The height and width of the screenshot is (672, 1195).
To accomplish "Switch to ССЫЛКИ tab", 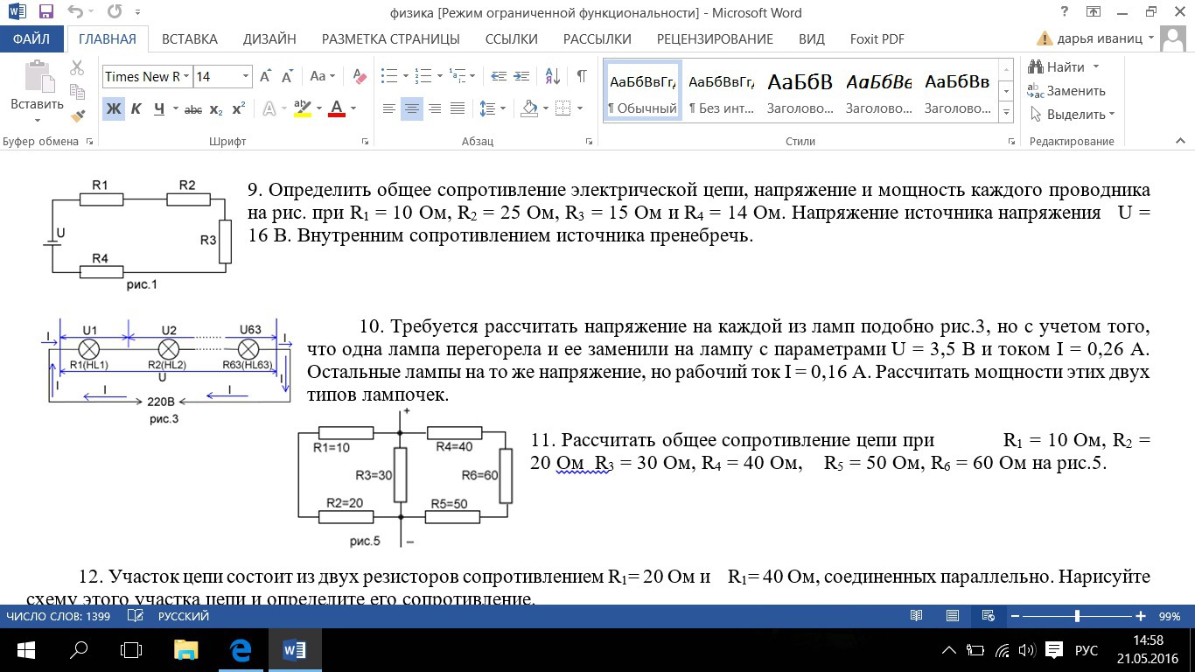I will [x=512, y=38].
